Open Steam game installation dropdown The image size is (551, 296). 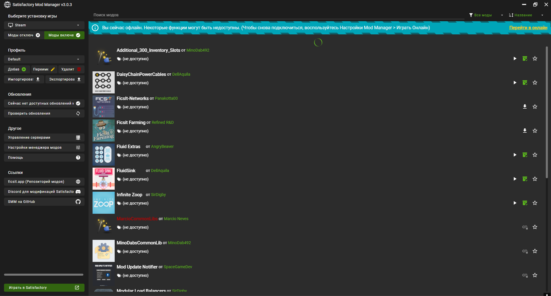tap(44, 25)
